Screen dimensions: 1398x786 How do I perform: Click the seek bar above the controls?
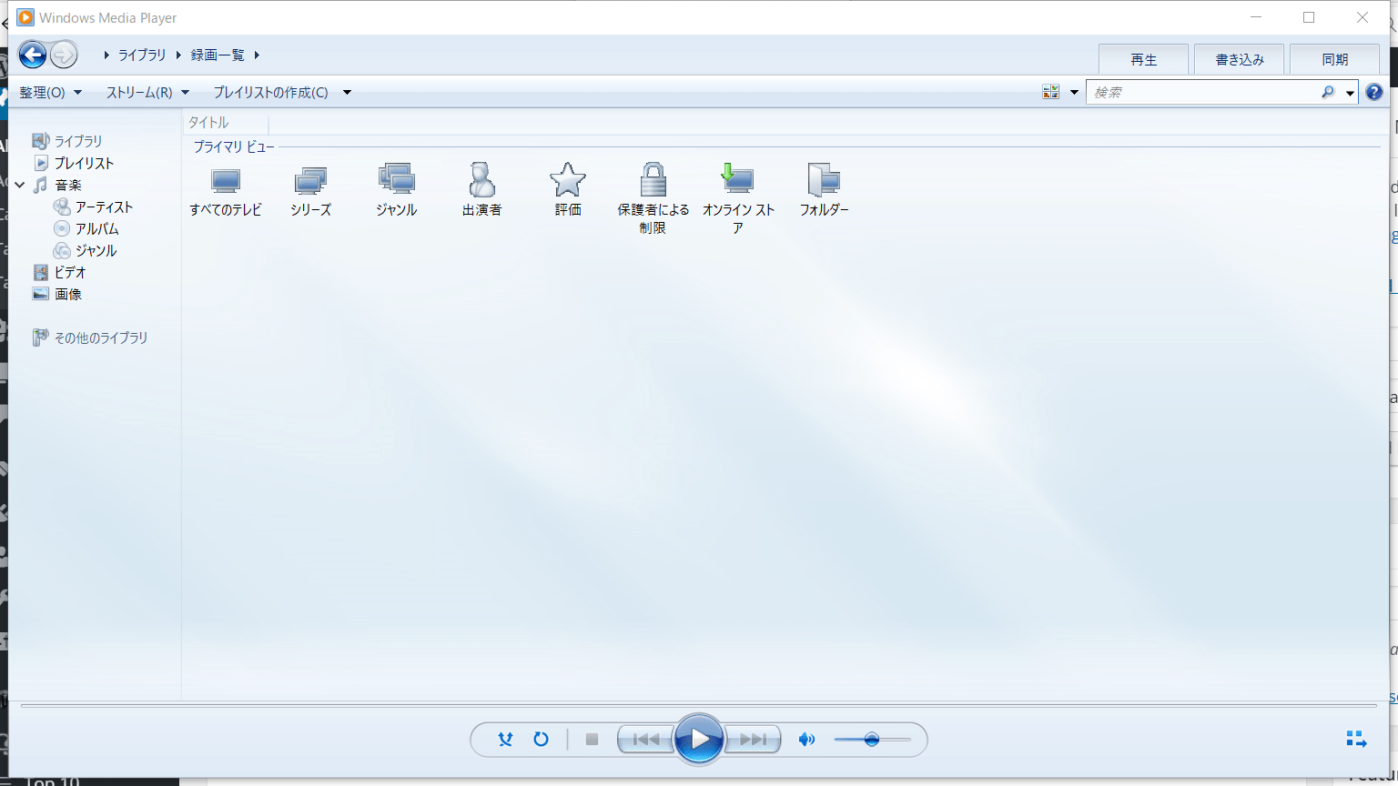[x=698, y=706]
